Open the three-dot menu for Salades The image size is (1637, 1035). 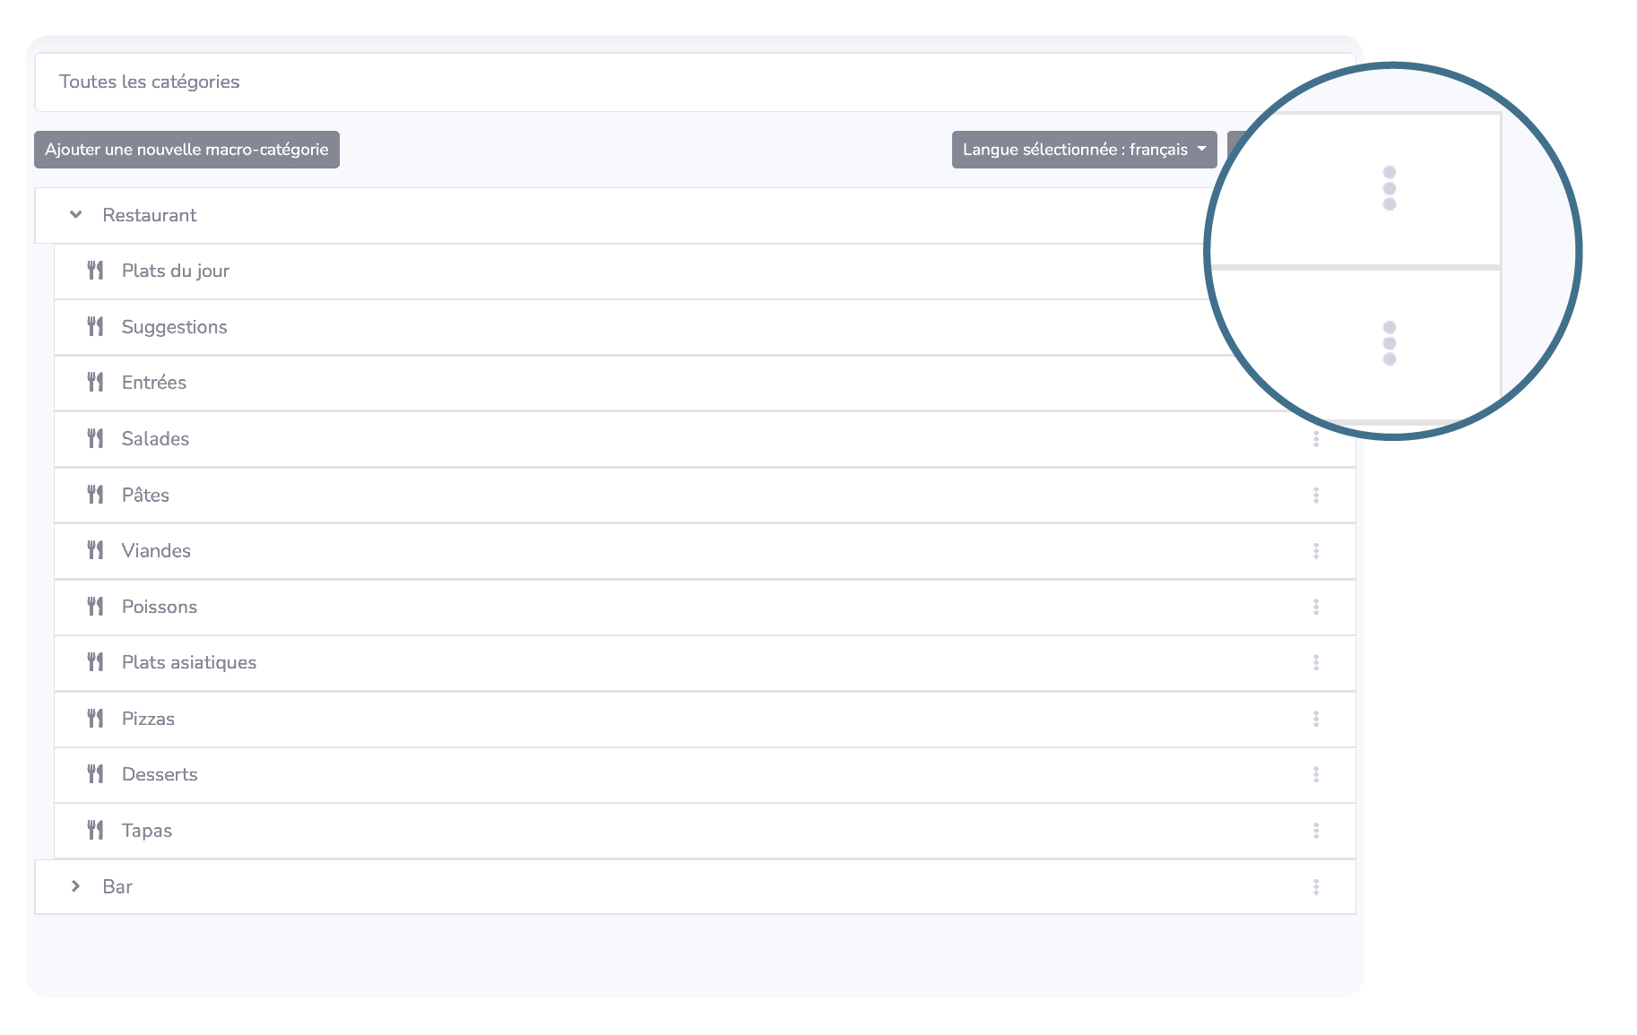[x=1315, y=439]
